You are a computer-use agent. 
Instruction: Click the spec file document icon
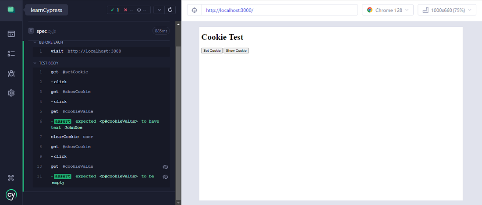[x=31, y=31]
